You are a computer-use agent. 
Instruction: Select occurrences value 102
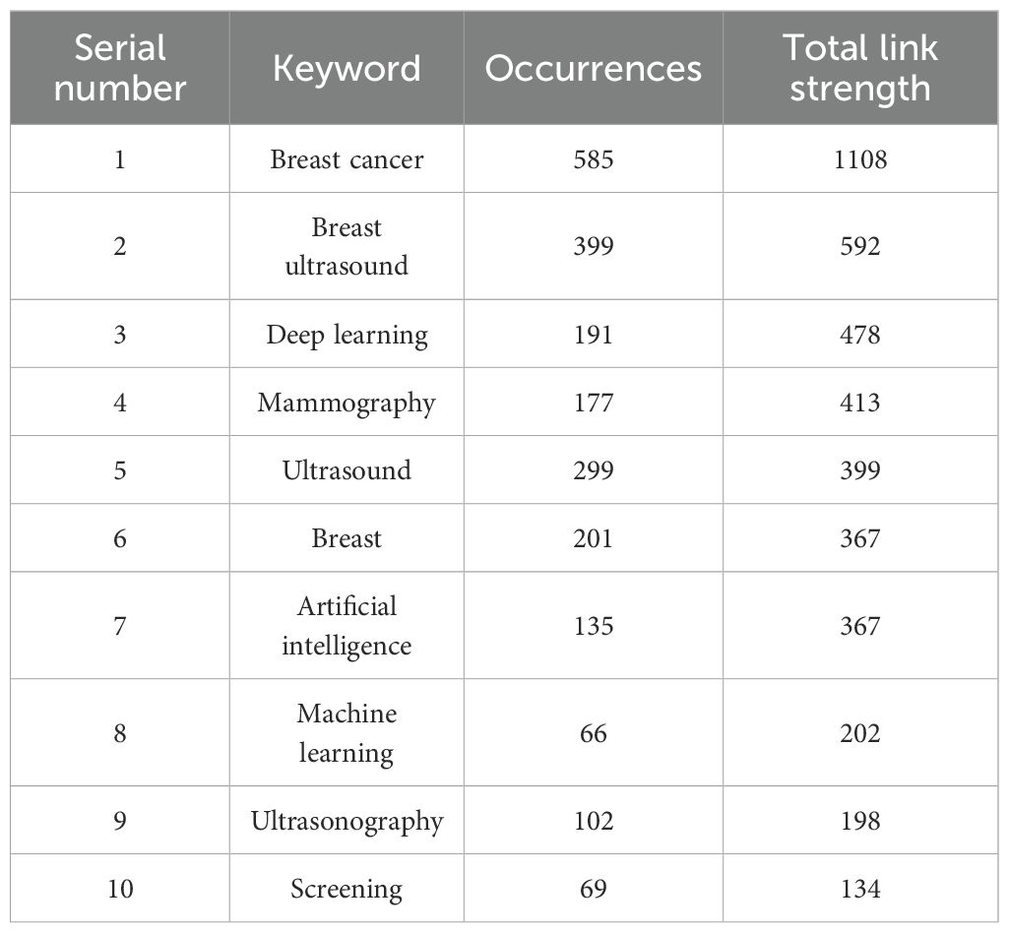pos(594,821)
